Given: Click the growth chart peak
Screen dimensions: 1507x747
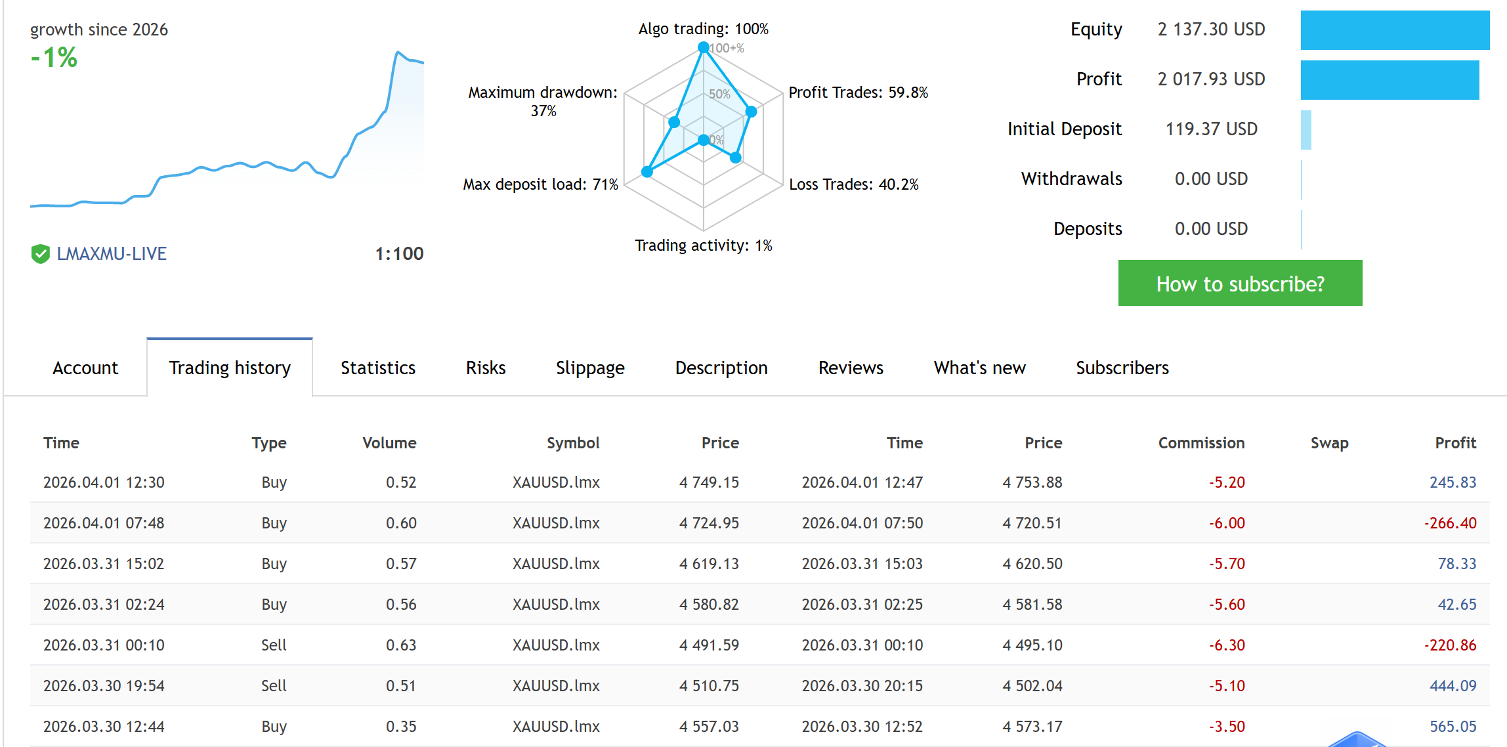Looking at the screenshot, I should coord(398,52).
